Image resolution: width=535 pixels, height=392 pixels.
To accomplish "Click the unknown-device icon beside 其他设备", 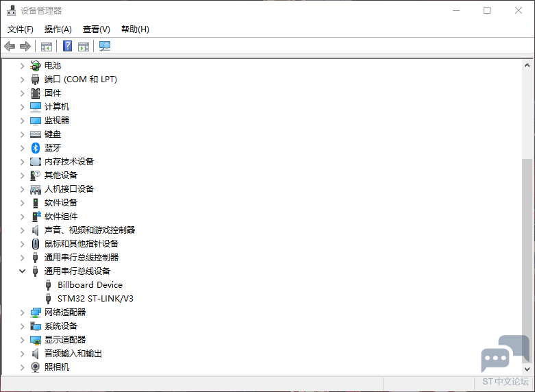I will (x=35, y=175).
